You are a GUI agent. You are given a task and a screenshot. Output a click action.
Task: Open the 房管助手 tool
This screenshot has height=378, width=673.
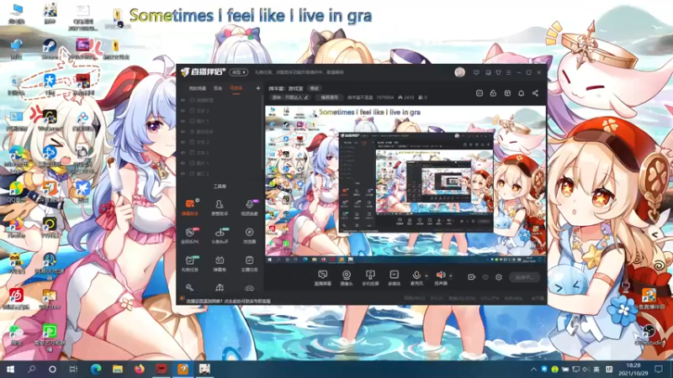click(x=220, y=207)
